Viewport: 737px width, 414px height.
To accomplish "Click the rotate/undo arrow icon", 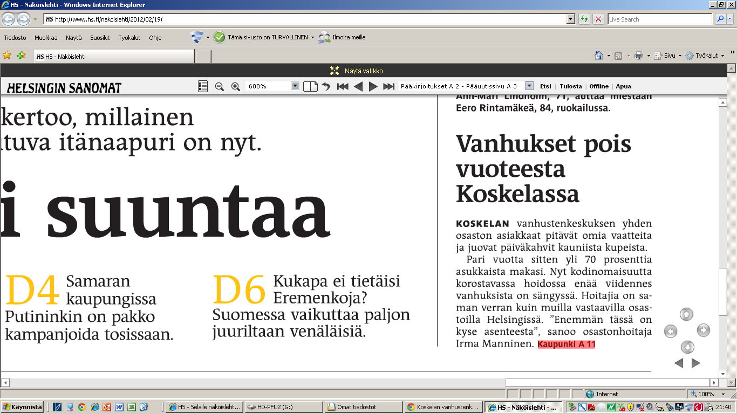I will click(x=326, y=86).
